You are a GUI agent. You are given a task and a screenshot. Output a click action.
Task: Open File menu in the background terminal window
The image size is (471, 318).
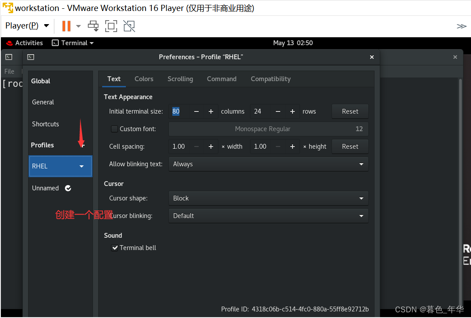tap(9, 71)
